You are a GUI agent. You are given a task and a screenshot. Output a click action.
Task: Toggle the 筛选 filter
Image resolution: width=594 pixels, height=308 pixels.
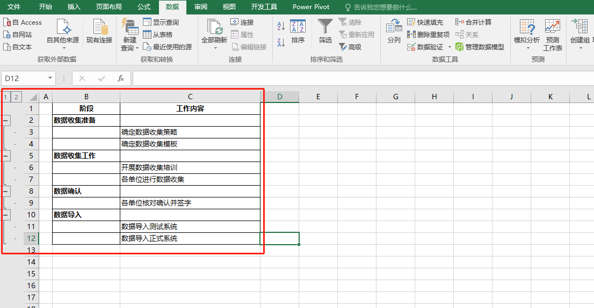[325, 32]
